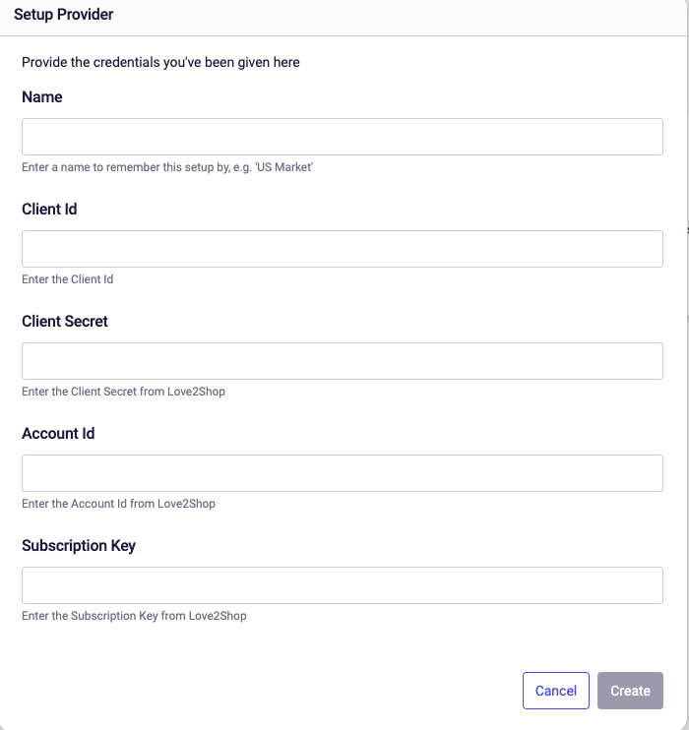Focus the Client Id text box
The height and width of the screenshot is (730, 689).
(343, 249)
